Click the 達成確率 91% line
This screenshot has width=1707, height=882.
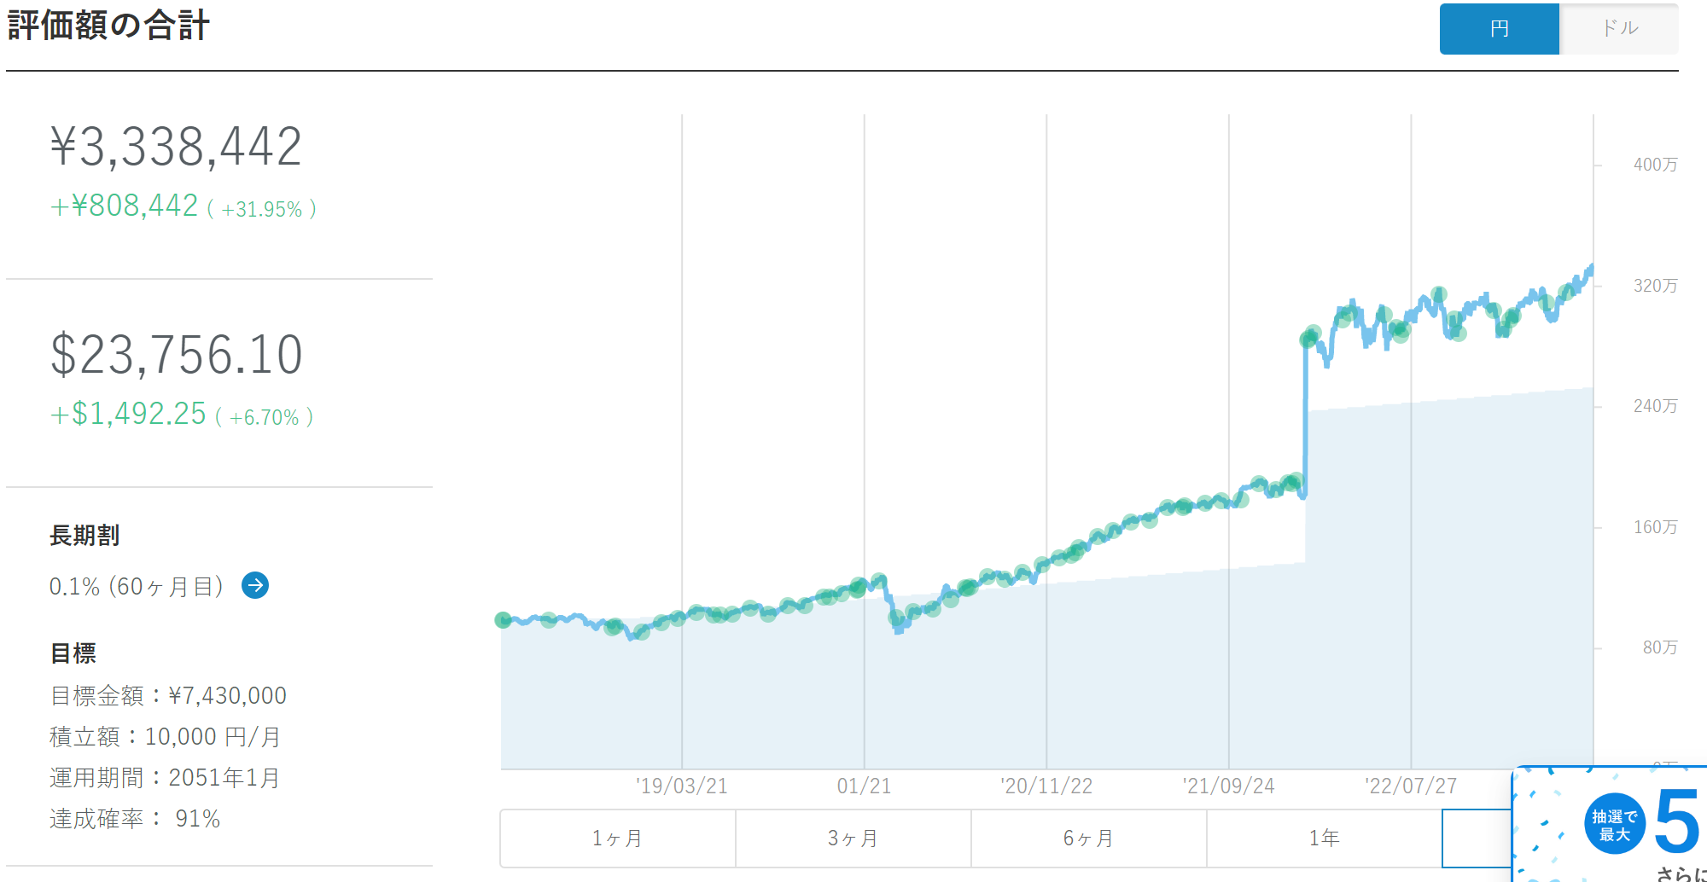pyautogui.click(x=135, y=819)
